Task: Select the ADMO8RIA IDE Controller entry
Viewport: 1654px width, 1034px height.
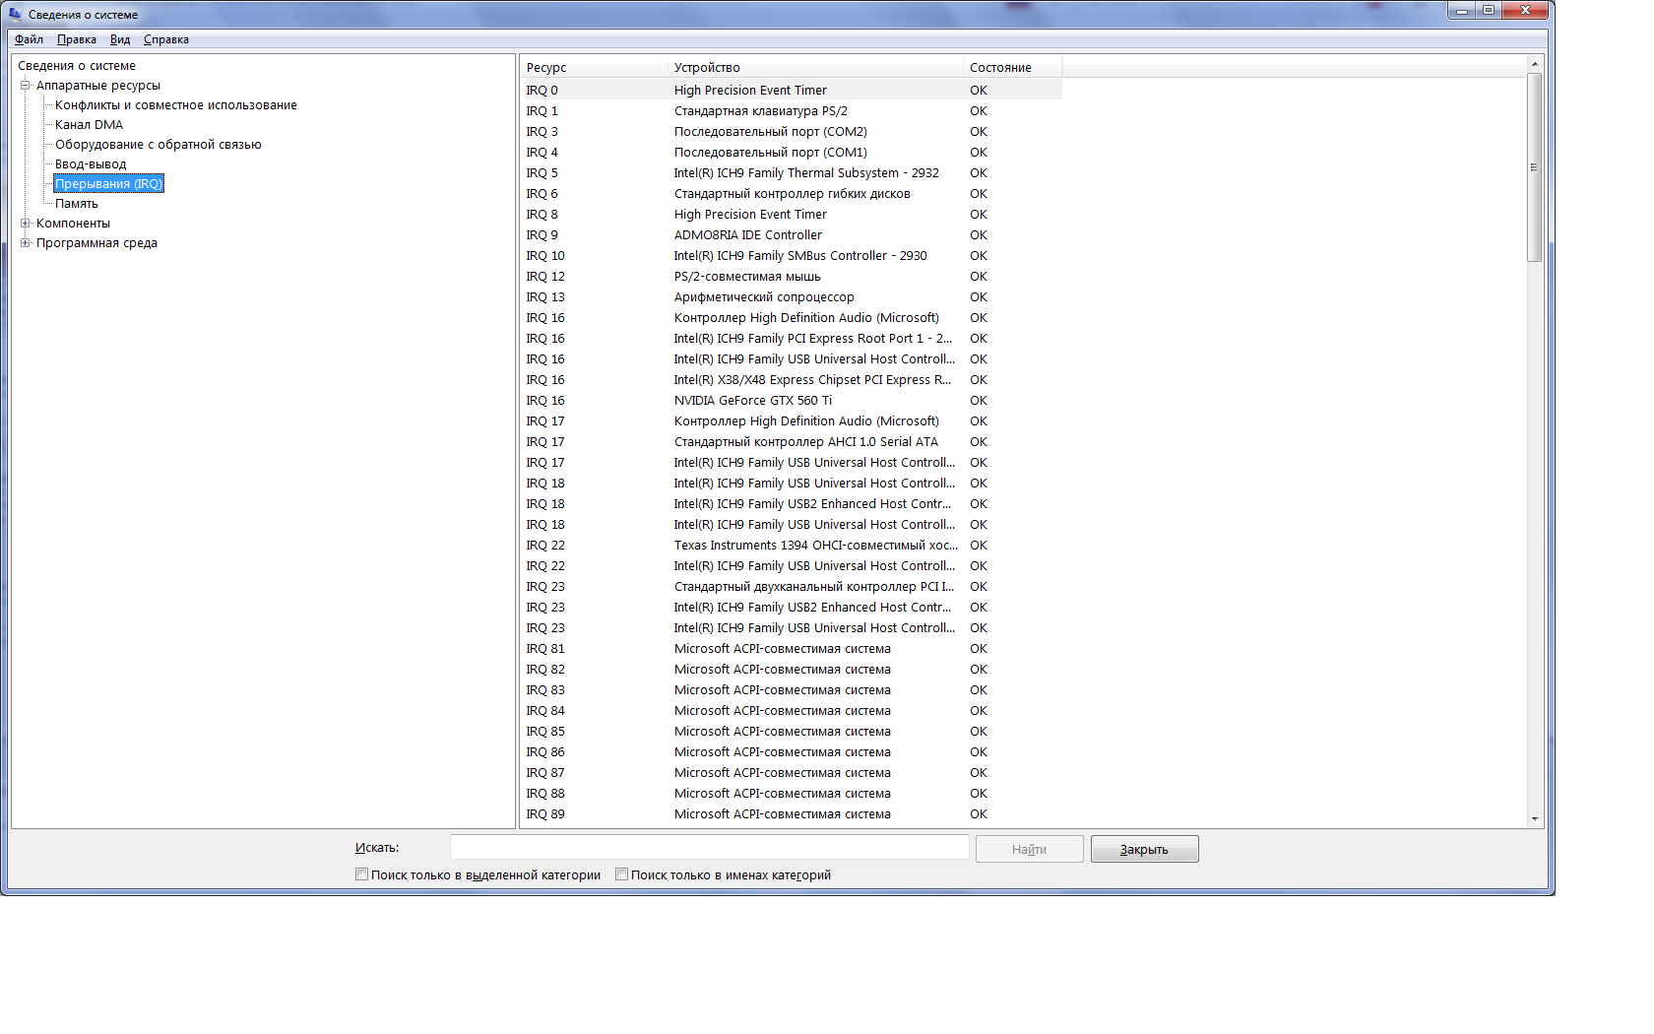Action: tap(791, 234)
